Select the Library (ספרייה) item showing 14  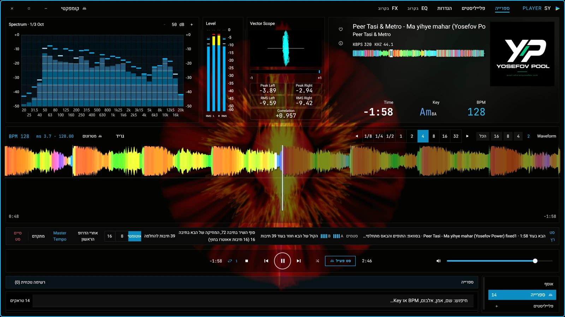[x=522, y=295]
